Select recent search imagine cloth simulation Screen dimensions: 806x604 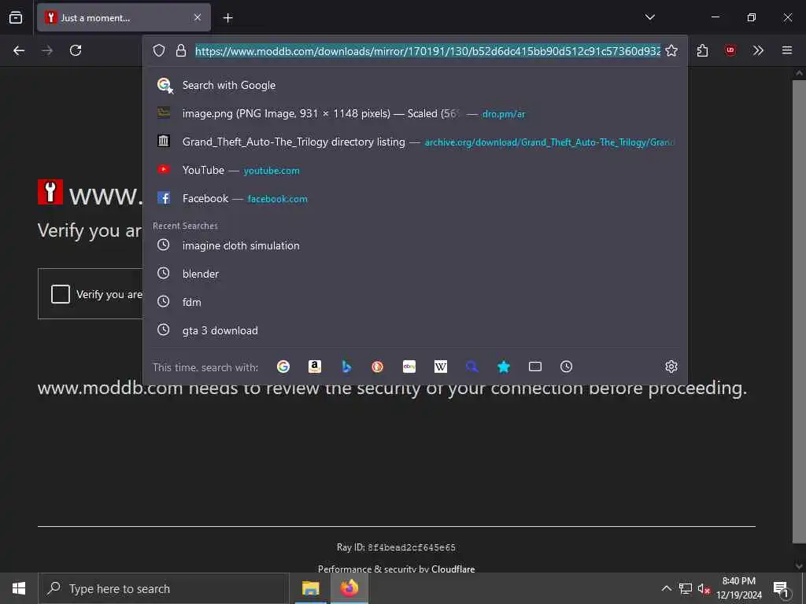pyautogui.click(x=415, y=245)
